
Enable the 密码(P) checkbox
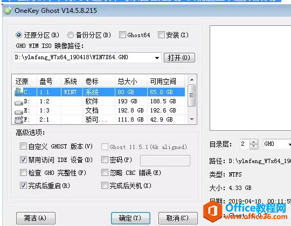point(105,159)
